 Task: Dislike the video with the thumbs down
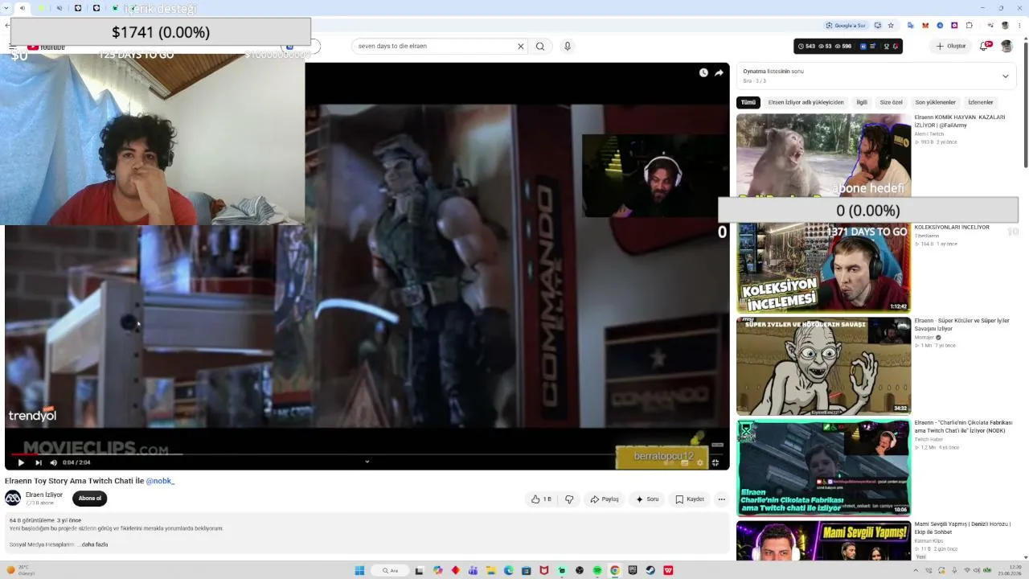[x=569, y=499]
